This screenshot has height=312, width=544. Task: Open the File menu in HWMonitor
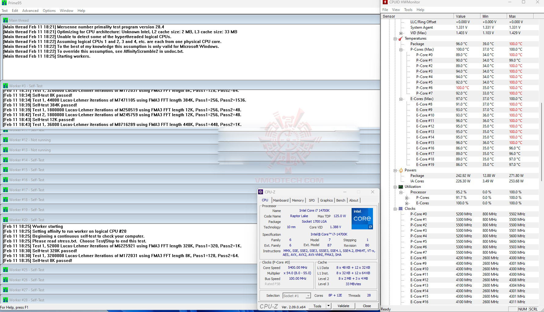[x=385, y=9]
